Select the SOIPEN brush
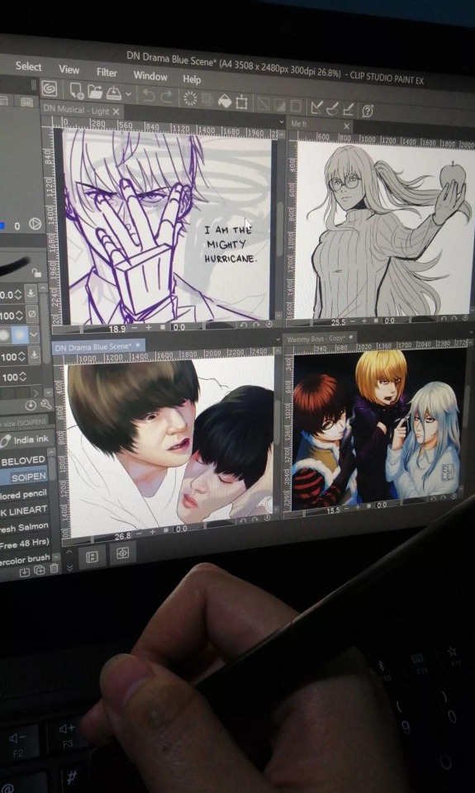Screen dimensions: 475x793 click(x=24, y=477)
